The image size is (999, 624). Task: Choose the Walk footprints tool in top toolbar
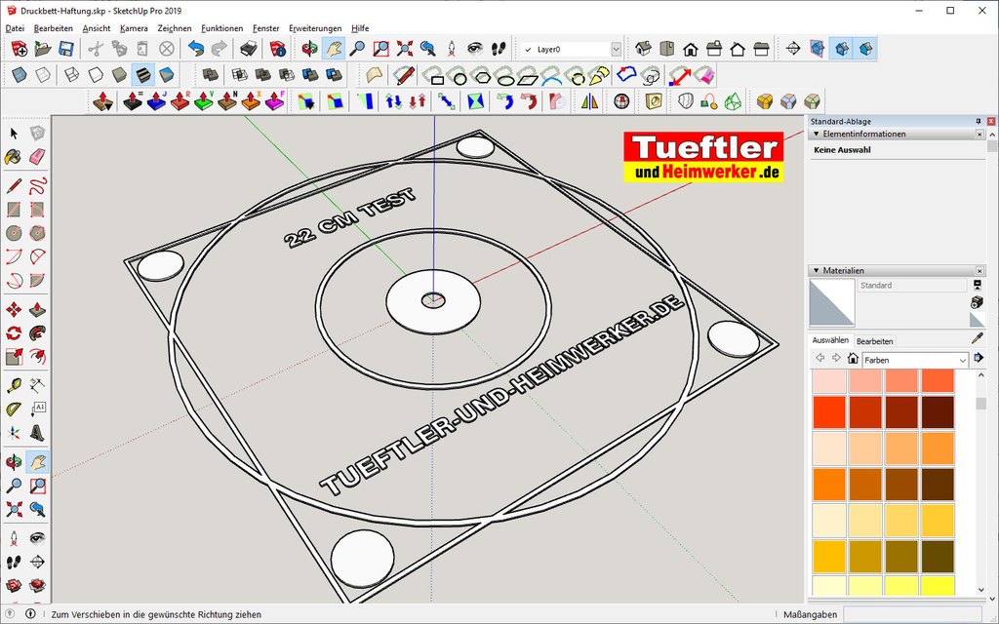[x=499, y=49]
